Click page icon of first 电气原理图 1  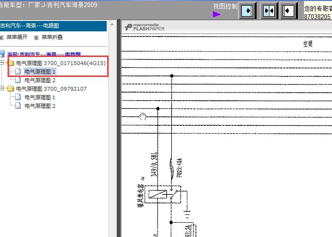click(18, 71)
